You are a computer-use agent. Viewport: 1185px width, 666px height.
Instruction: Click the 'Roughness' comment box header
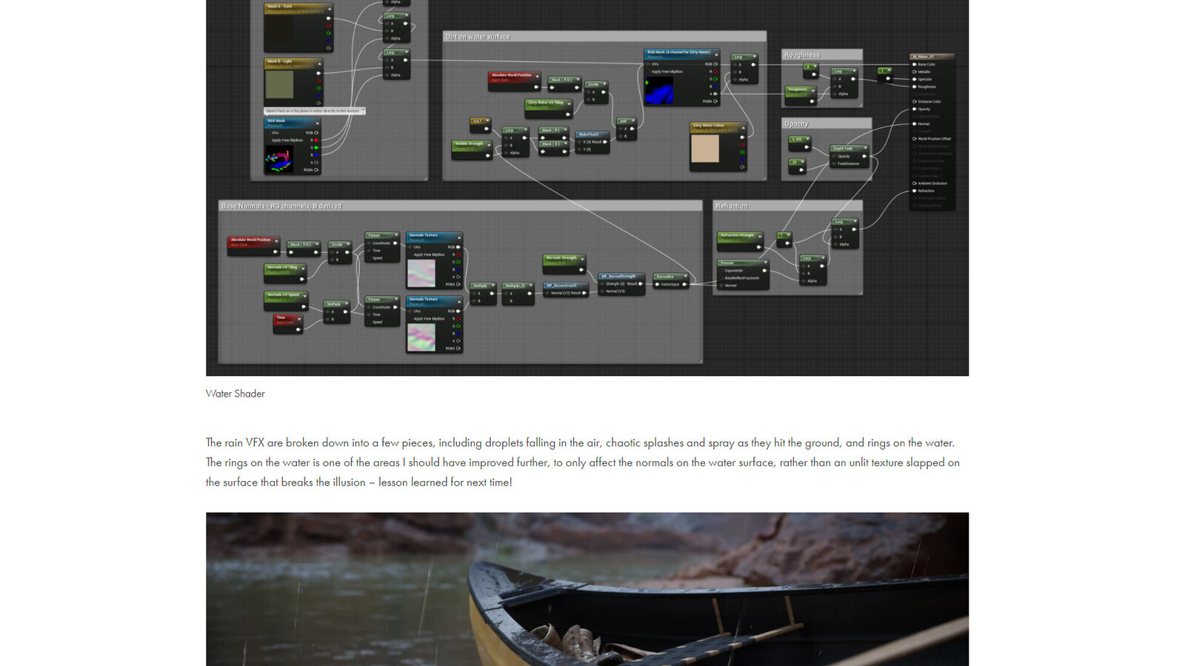[822, 55]
